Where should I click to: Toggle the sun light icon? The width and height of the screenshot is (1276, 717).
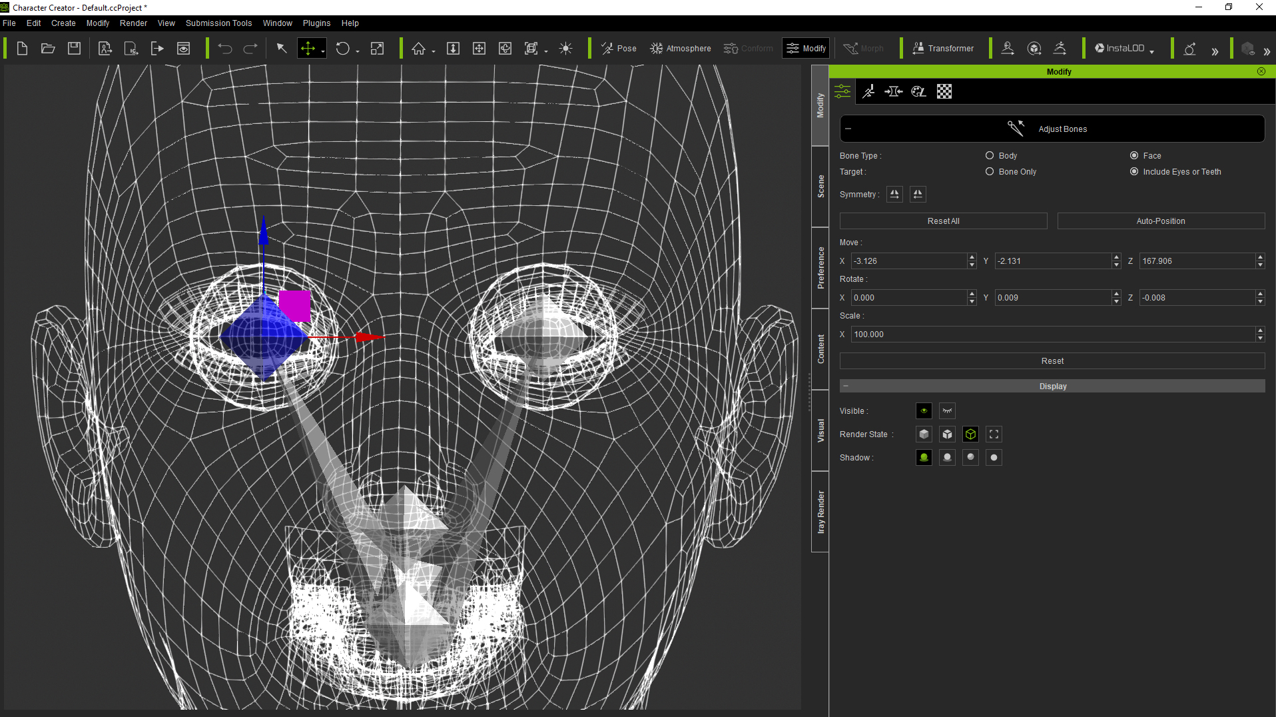[x=566, y=48]
